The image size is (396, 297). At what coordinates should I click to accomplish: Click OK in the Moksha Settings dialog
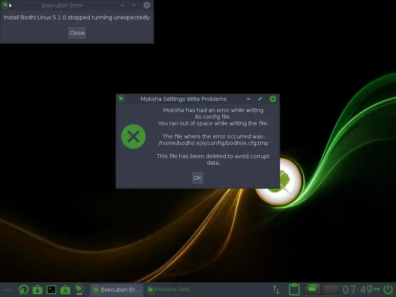coord(198,178)
